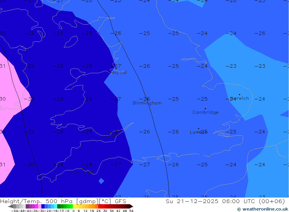Image resolution: width=289 pixels, height=212 pixels.
Task: Click the Plymouth city dot marker
Action: tap(83, 169)
